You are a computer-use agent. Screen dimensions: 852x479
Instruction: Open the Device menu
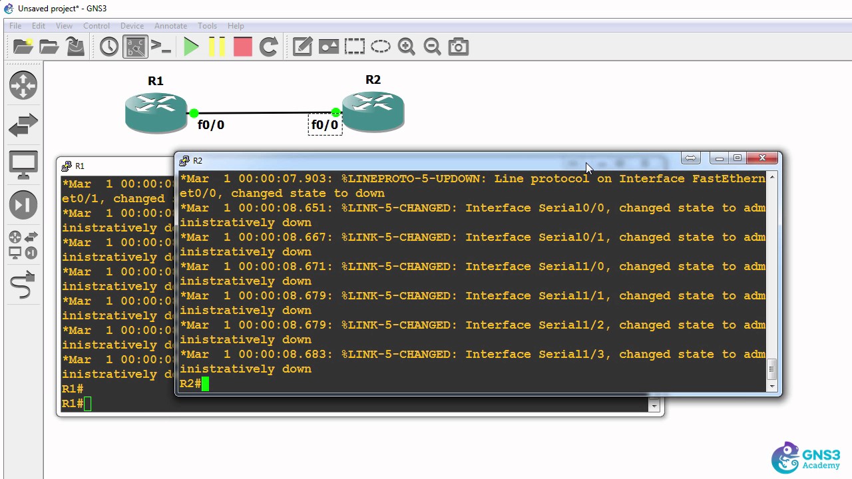pos(132,26)
